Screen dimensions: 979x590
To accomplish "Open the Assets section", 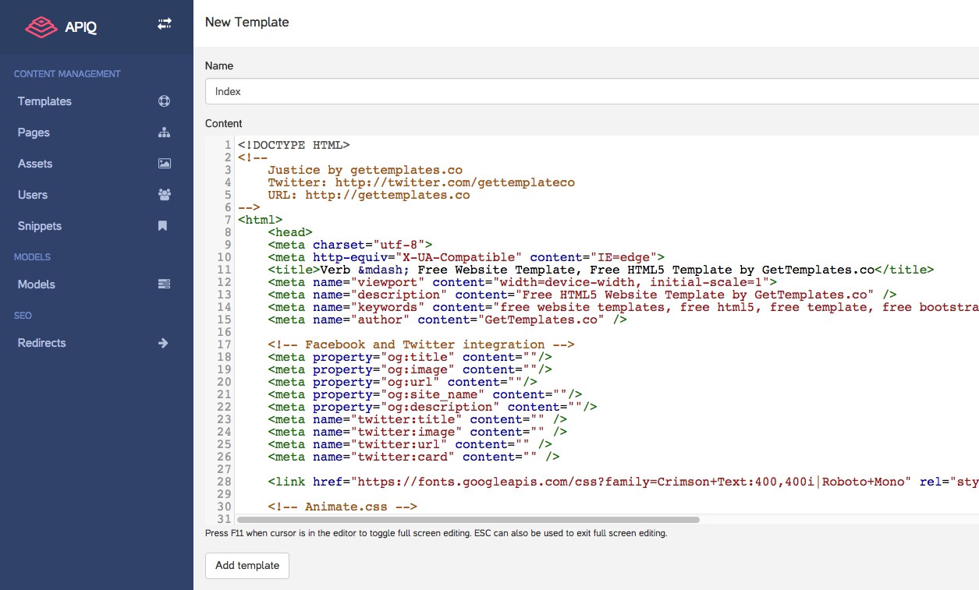I will (35, 164).
